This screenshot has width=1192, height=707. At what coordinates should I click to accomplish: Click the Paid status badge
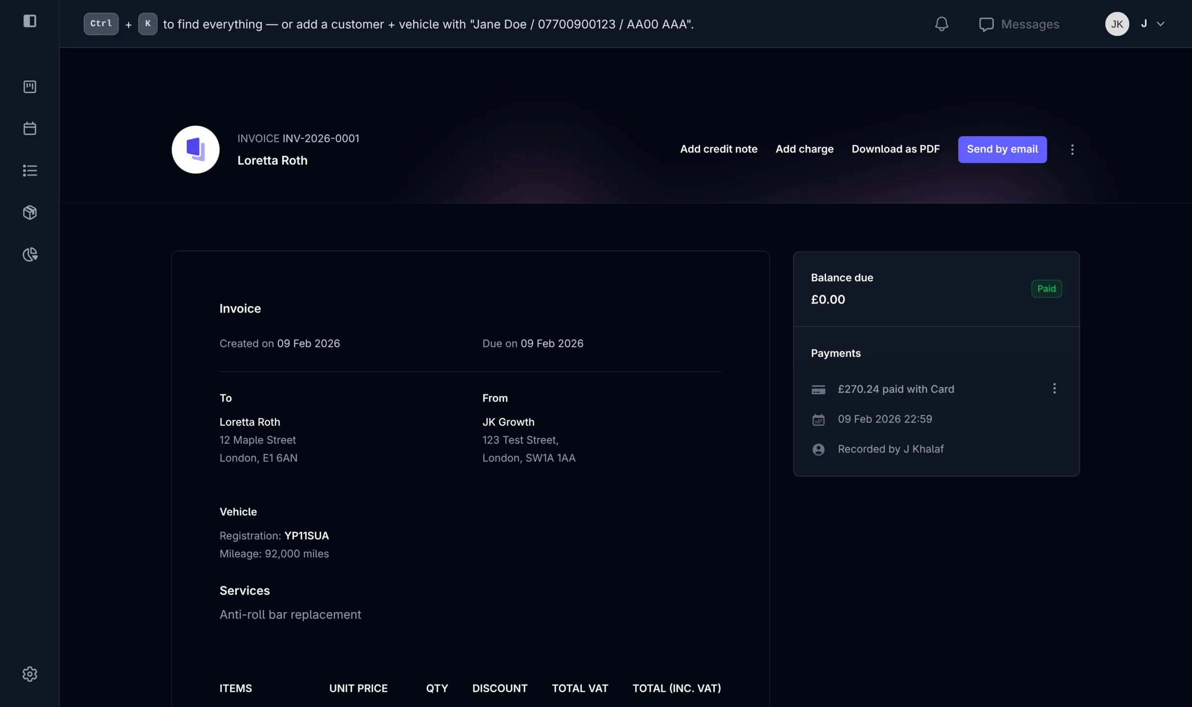1046,289
